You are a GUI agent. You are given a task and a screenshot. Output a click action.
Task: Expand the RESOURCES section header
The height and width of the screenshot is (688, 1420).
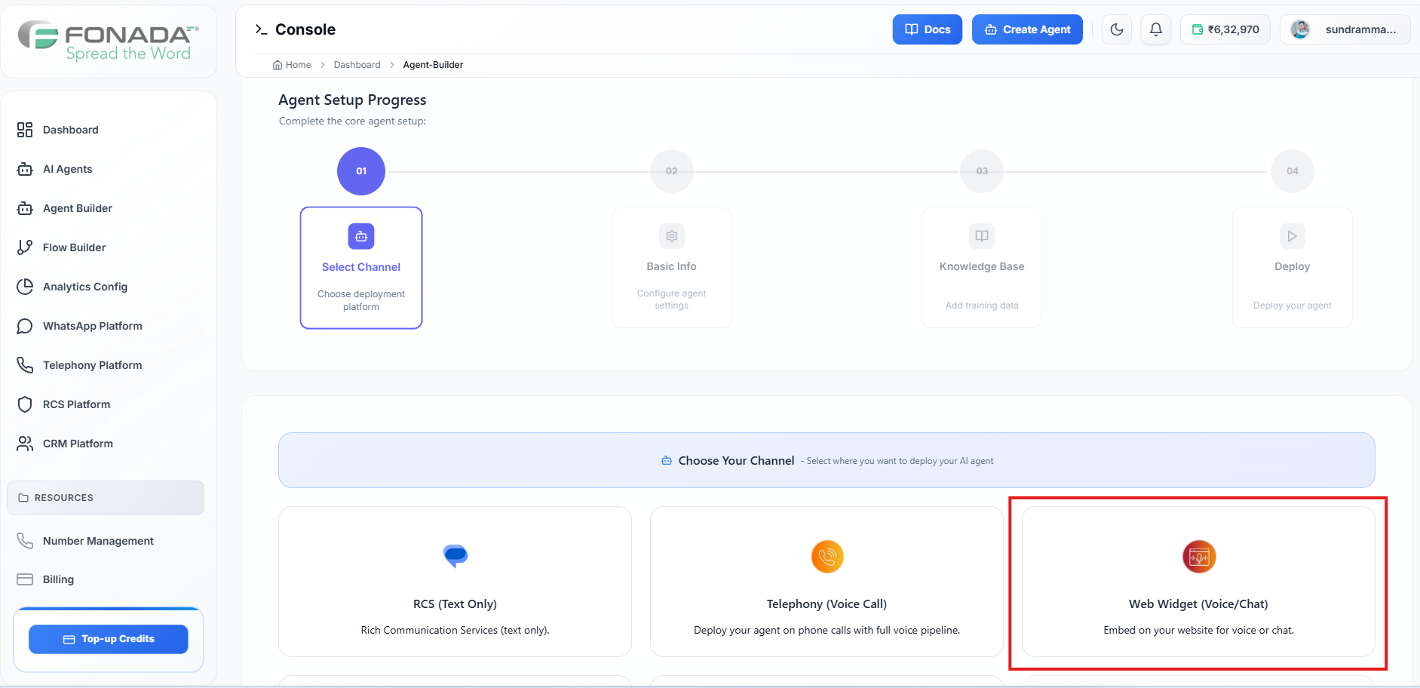point(106,498)
